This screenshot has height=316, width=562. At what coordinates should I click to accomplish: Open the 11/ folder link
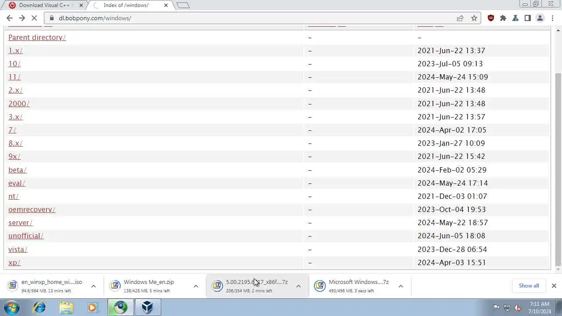(14, 77)
